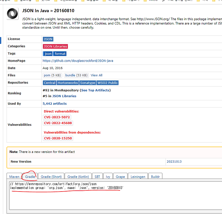Screen dimensions: 222x214
Task: Switch to the Leiningen tab
Action: [138, 177]
